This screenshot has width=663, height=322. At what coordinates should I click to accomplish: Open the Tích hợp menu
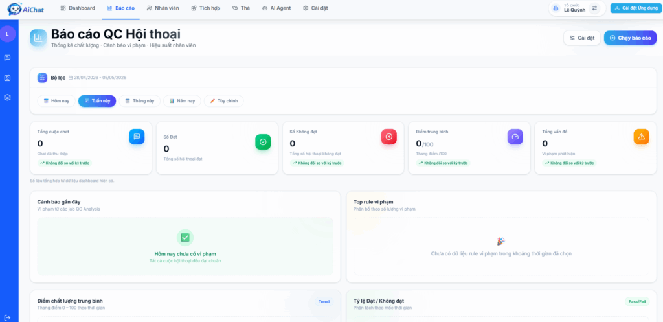click(x=205, y=8)
